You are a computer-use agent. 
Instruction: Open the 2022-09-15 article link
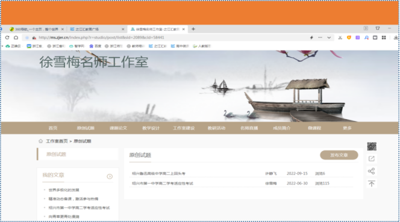tap(158, 174)
